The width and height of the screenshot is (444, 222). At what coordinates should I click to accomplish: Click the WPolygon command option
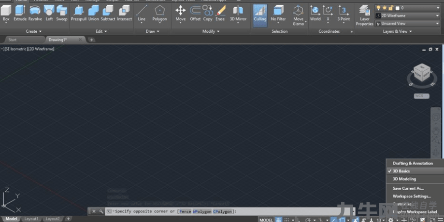point(202,211)
